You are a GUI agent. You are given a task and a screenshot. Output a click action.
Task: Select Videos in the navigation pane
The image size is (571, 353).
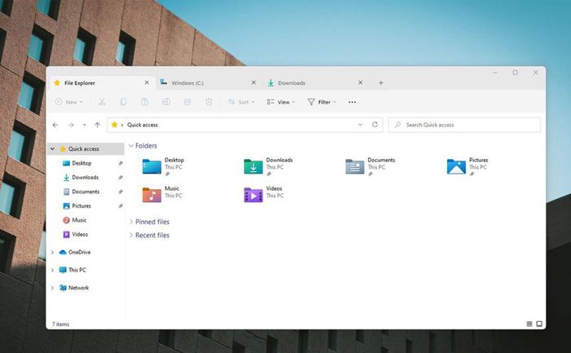[x=80, y=234]
